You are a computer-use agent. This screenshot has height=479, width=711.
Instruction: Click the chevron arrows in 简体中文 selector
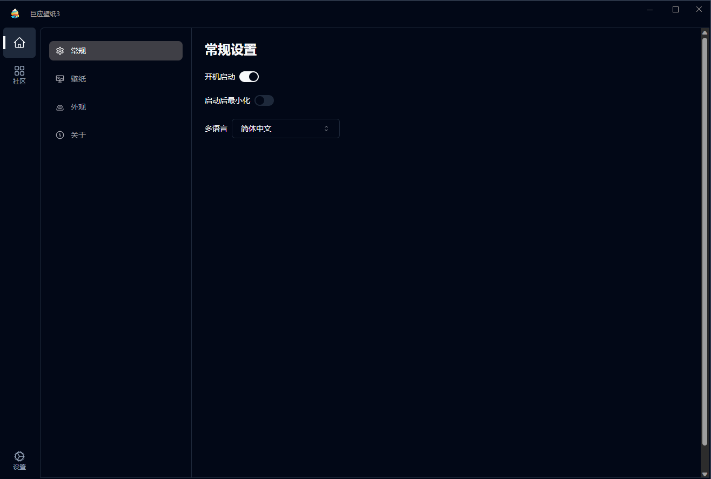[x=326, y=129]
